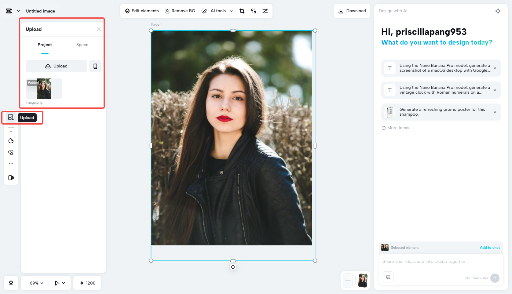Click the top-right corner resize handle

click(x=315, y=31)
